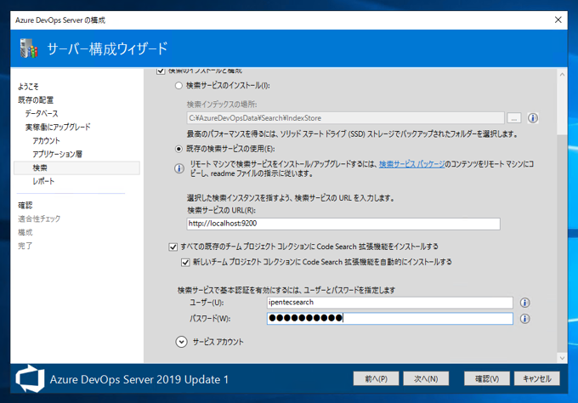Open the アプリケーション層 step

tap(57, 154)
